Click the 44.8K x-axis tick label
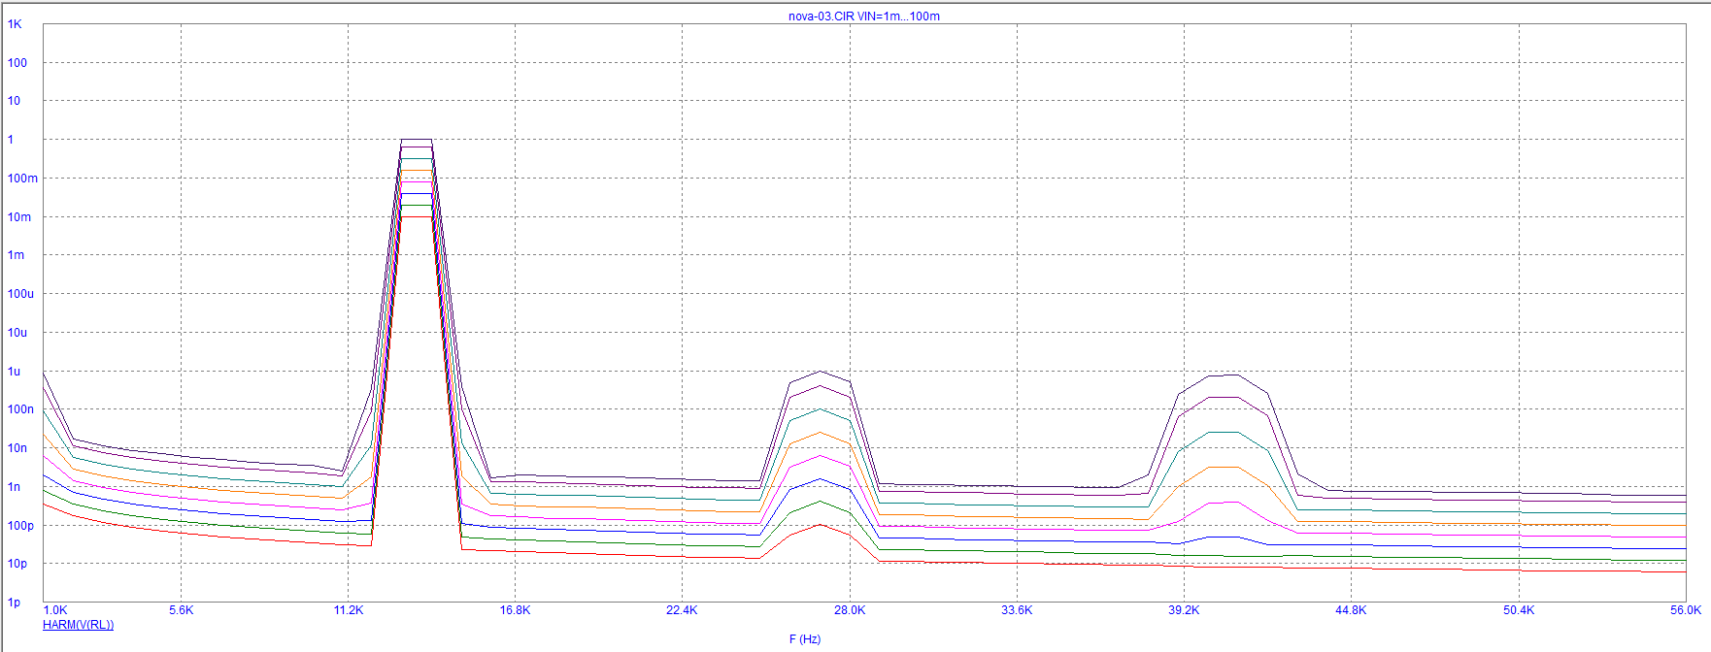The width and height of the screenshot is (1711, 652). (x=1351, y=610)
